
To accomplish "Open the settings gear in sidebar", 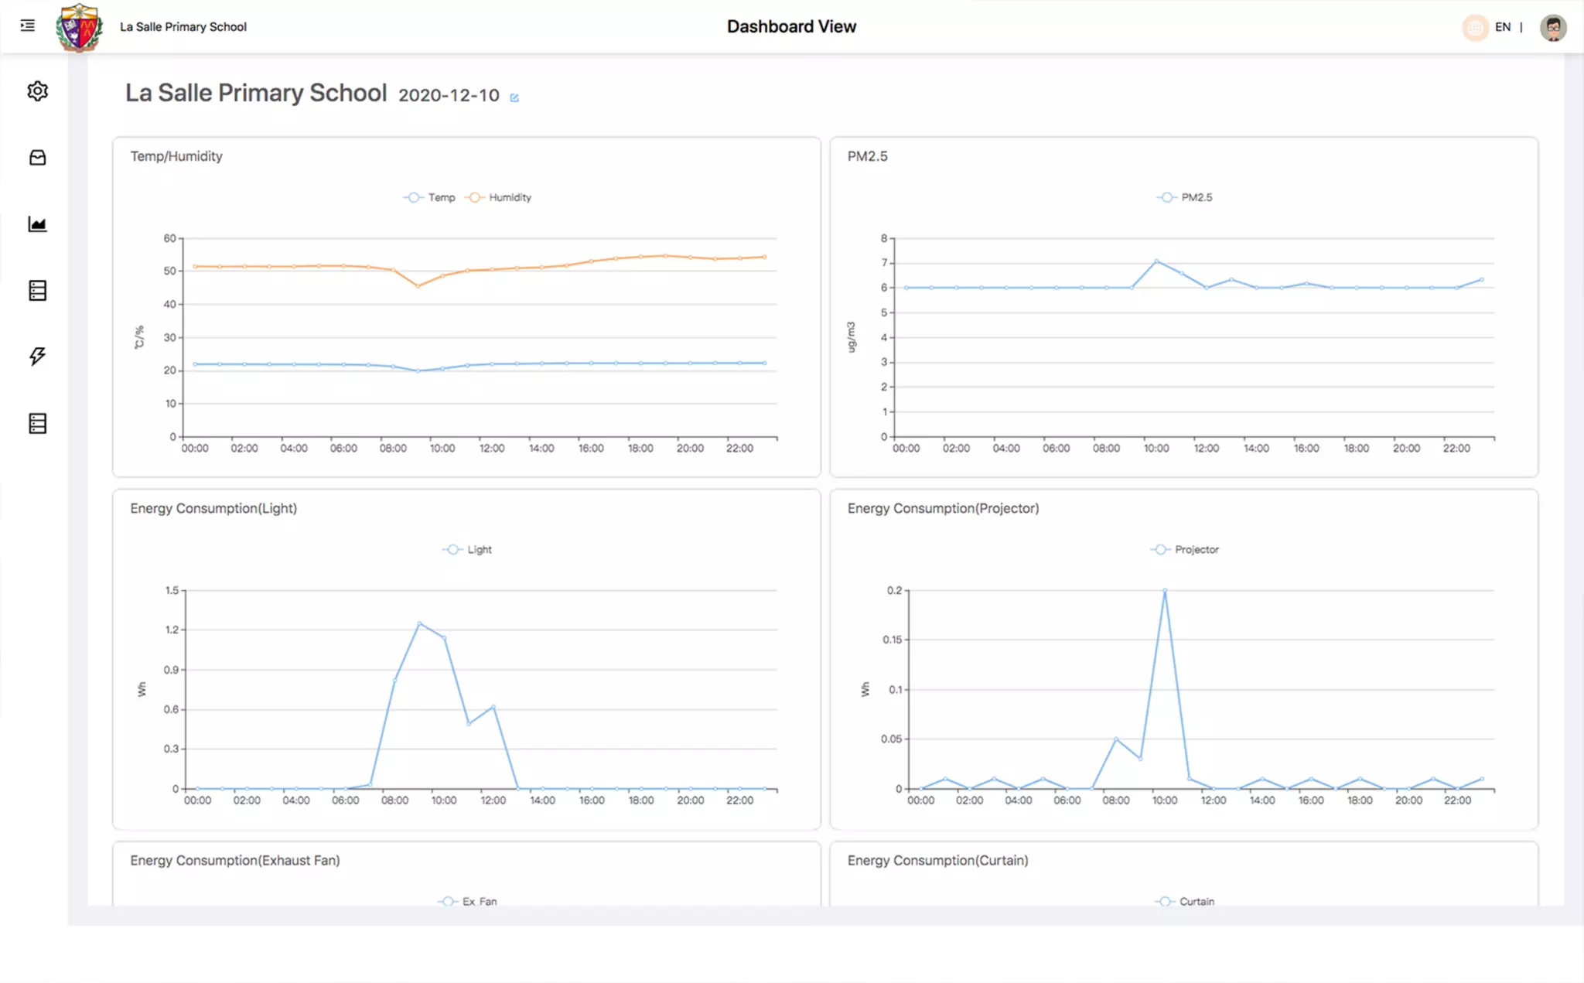I will tap(37, 91).
